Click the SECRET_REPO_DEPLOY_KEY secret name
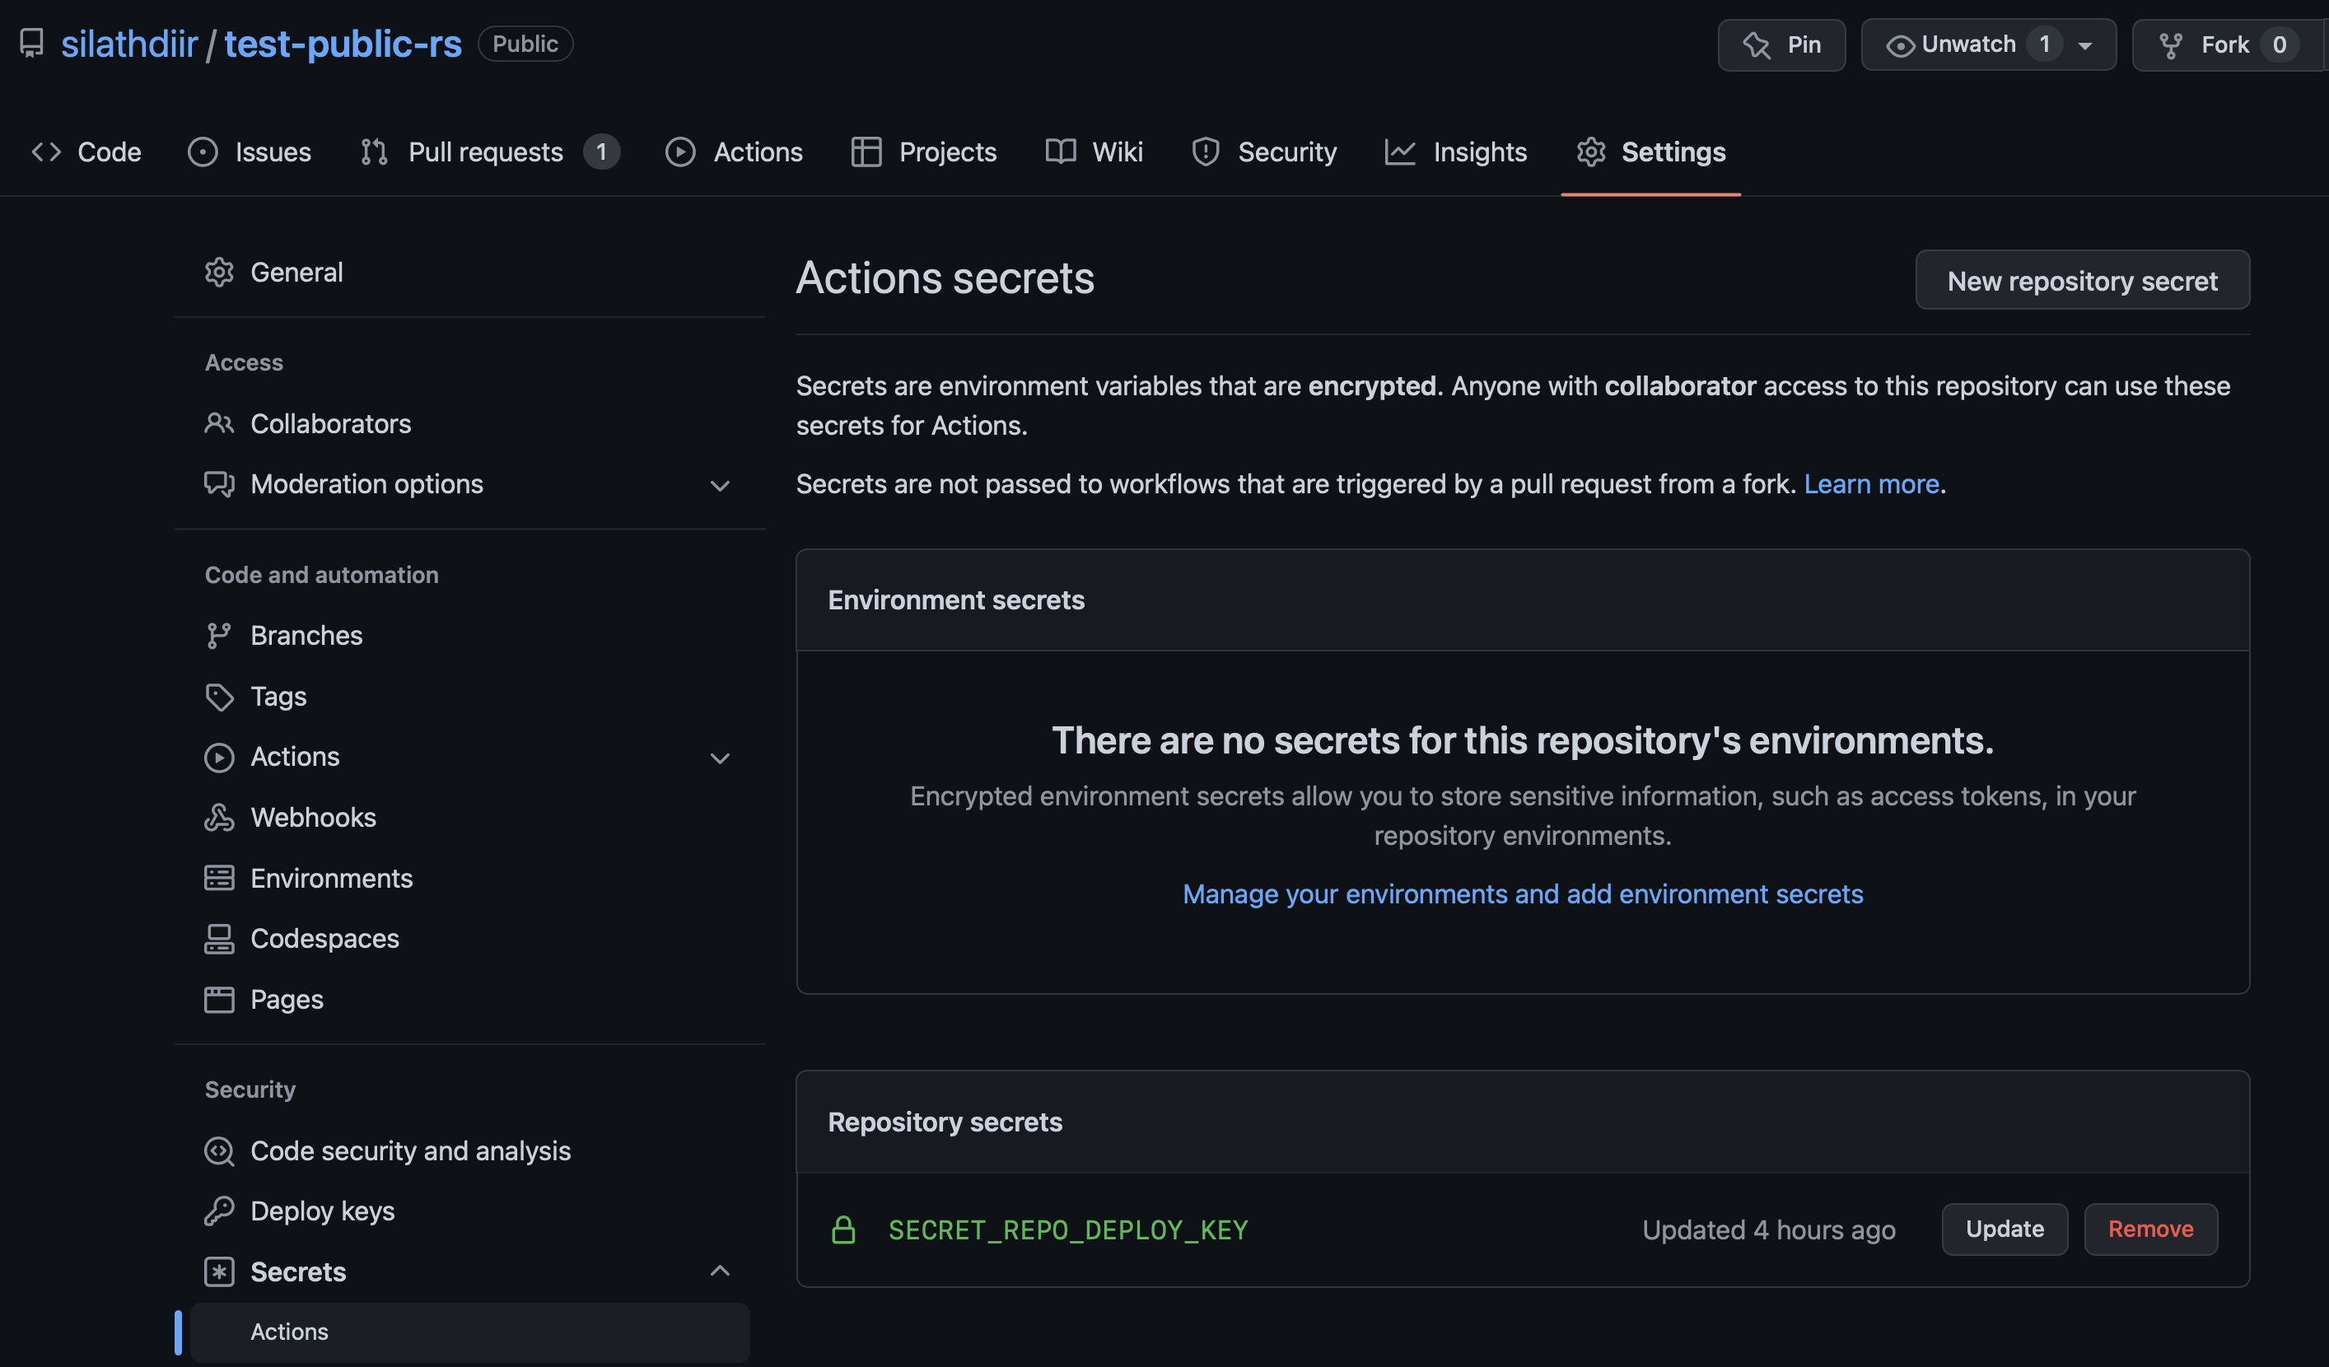This screenshot has width=2329, height=1367. [1068, 1229]
